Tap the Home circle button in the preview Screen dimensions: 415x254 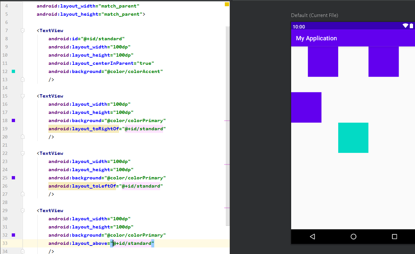[353, 236]
